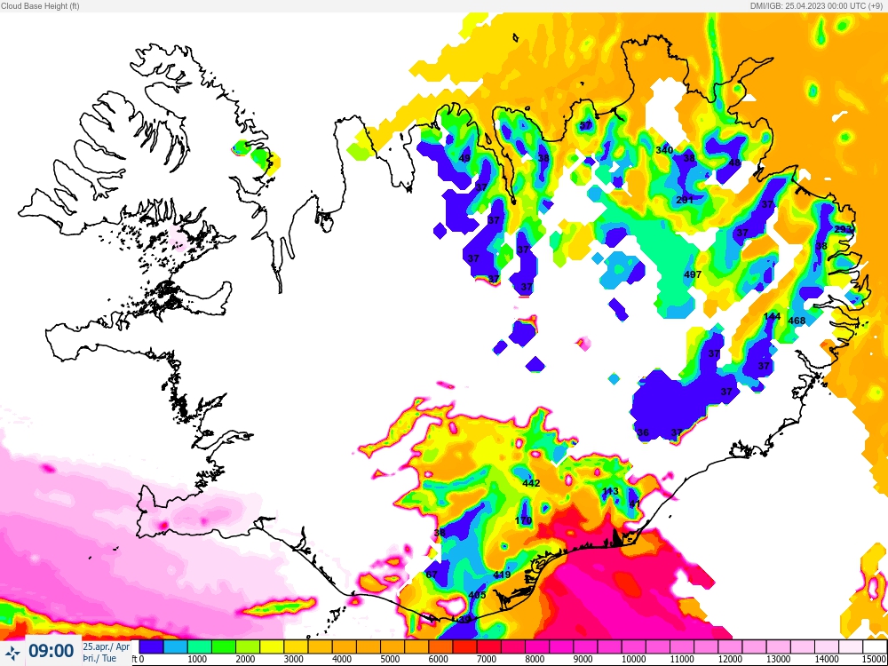Click the 57 value on north coast

(585, 125)
